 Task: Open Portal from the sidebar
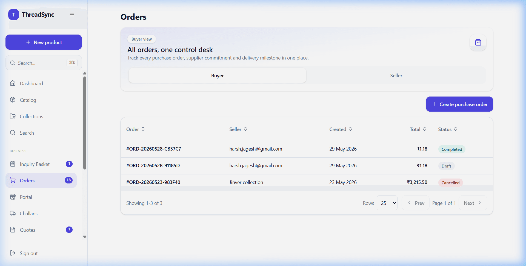41,197
